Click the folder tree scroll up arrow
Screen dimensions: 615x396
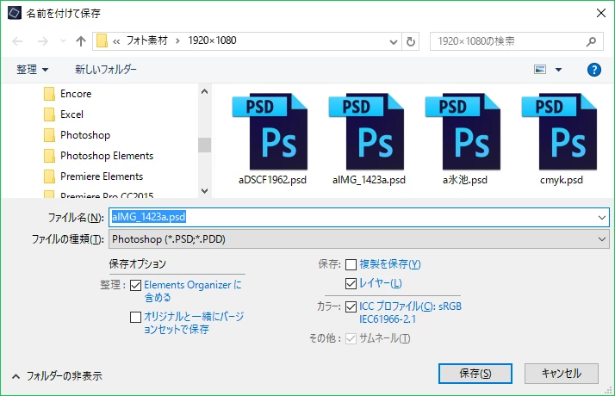[204, 91]
